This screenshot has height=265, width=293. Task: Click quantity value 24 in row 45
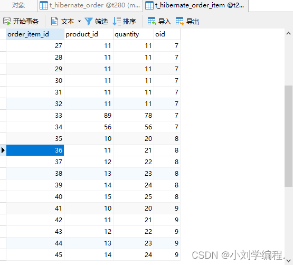tap(148, 255)
